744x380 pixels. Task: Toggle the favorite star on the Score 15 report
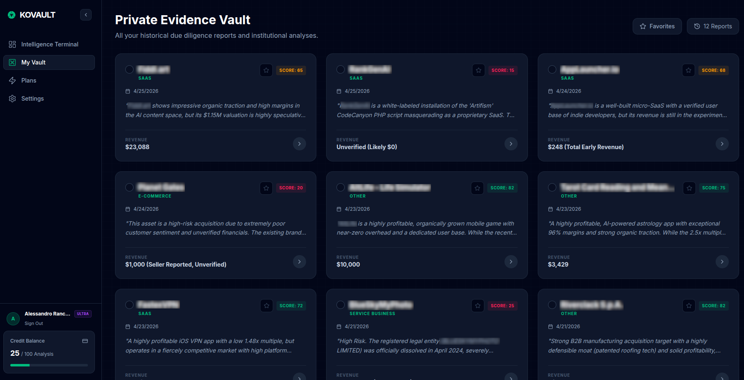pyautogui.click(x=478, y=70)
